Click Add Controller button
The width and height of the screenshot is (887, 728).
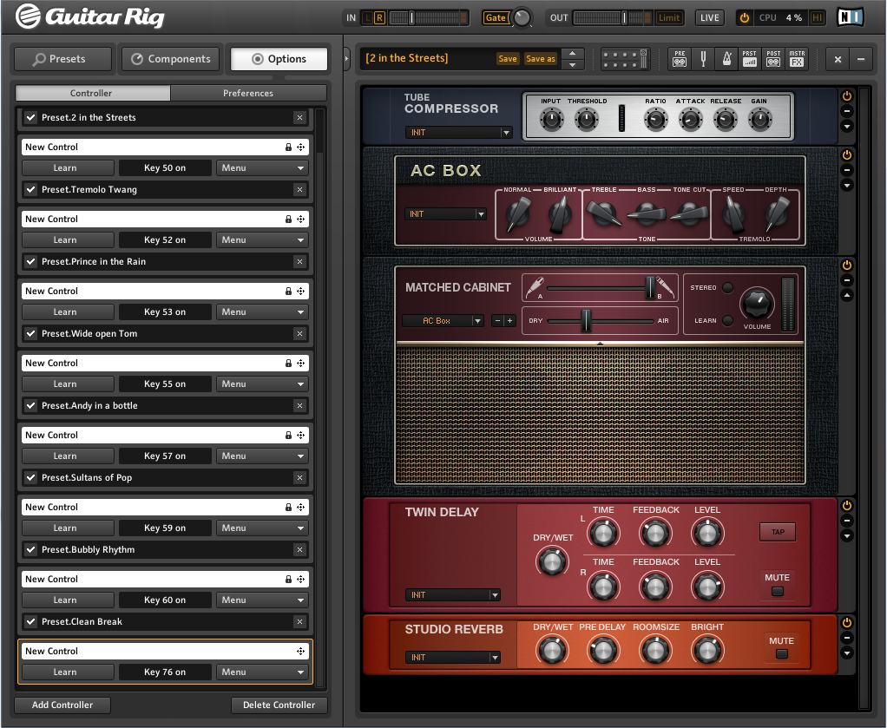(x=62, y=705)
